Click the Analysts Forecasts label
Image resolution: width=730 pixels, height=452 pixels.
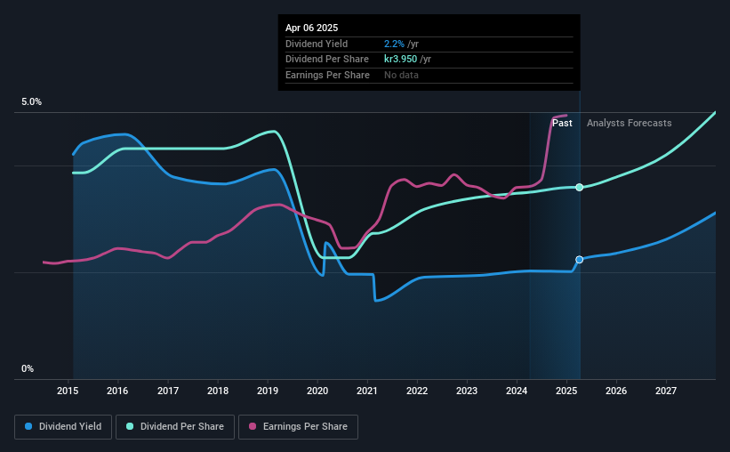(x=629, y=123)
